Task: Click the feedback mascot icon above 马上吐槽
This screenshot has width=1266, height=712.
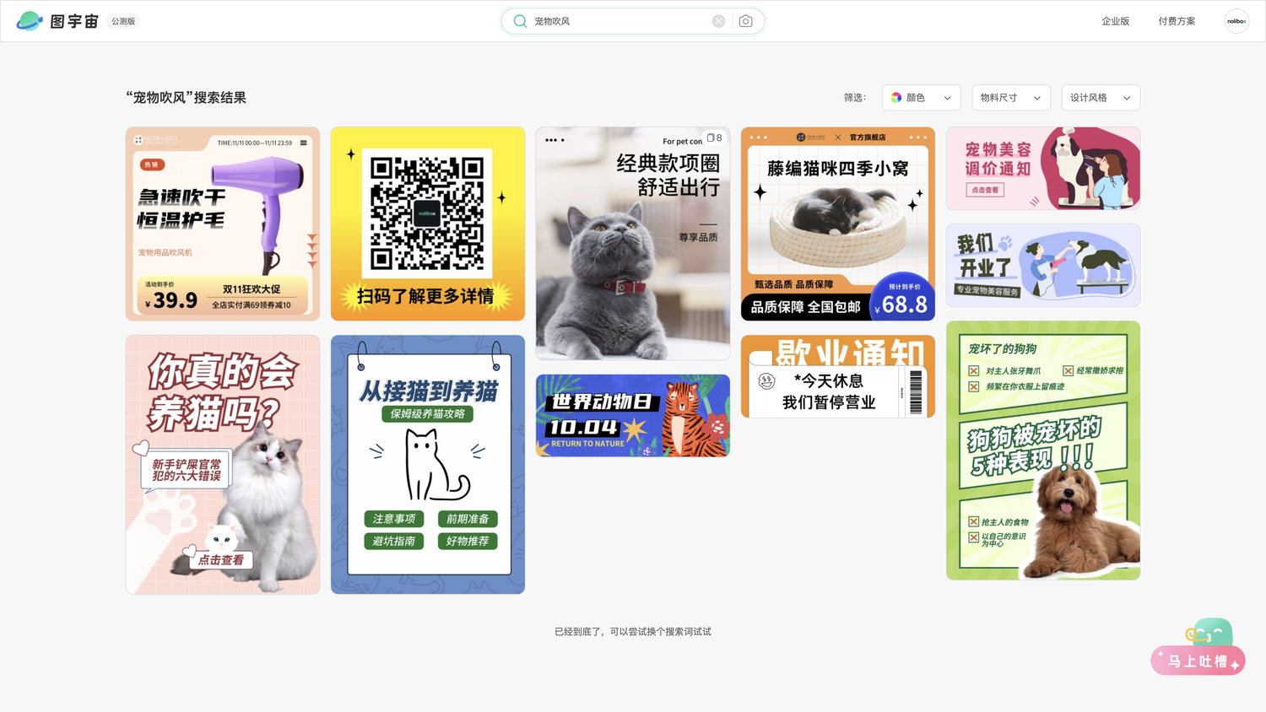Action: pyautogui.click(x=1210, y=632)
